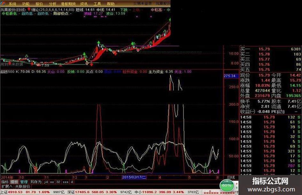Select the jd template tab
302x195 pixels.
[x=46, y=182]
